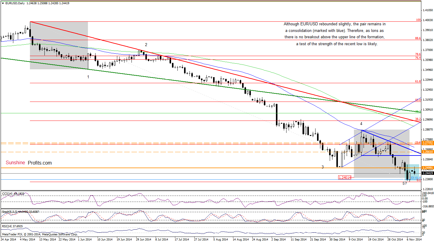Image resolution: width=434 pixels, height=242 pixels.
Task: Click the 8 Jul 2014 date label
Action: [162, 239]
